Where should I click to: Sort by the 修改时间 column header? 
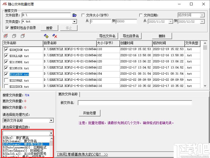(169, 43)
